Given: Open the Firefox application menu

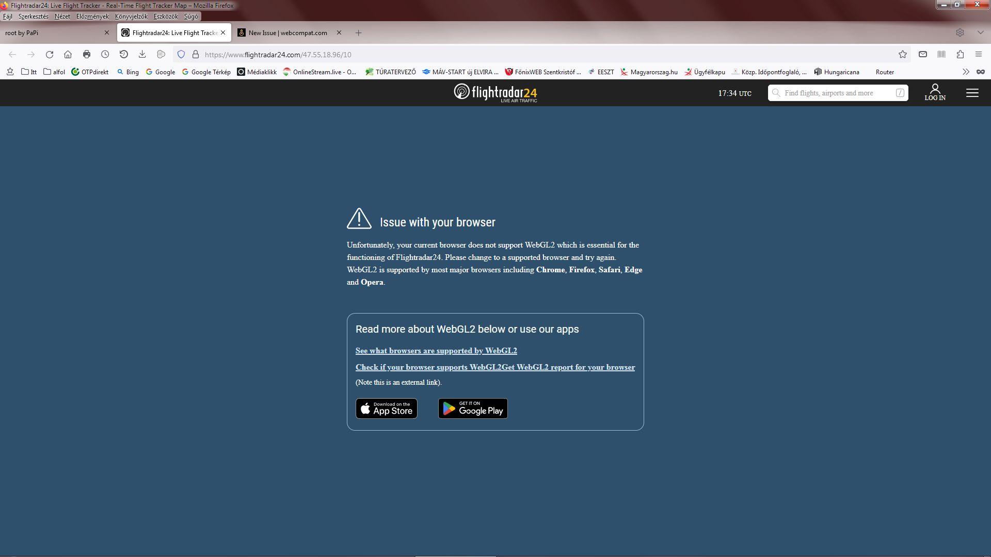Looking at the screenshot, I should pos(979,55).
